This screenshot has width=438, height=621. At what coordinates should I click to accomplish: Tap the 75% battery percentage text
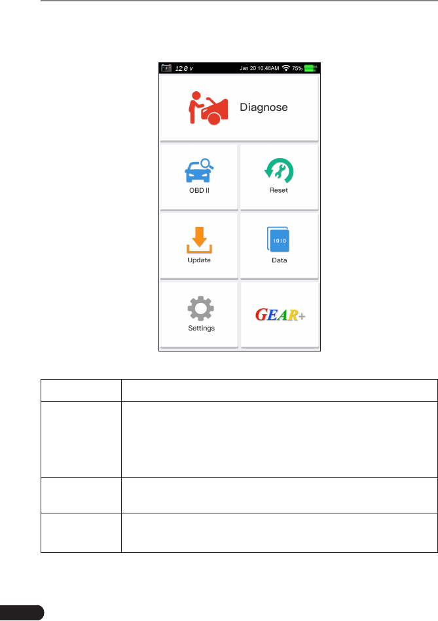point(297,68)
